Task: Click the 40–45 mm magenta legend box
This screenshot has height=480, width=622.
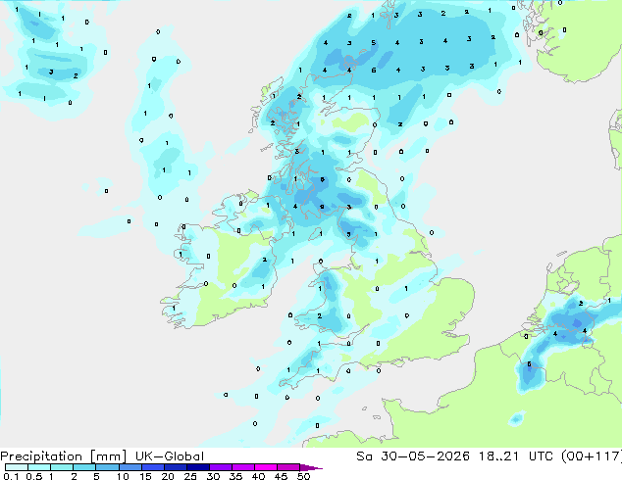Action: 266,467
